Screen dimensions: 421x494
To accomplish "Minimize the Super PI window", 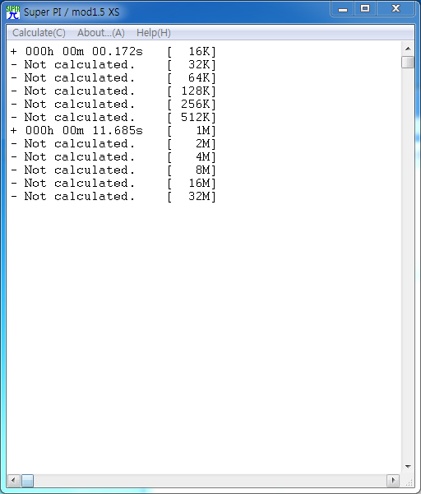I will coord(343,9).
